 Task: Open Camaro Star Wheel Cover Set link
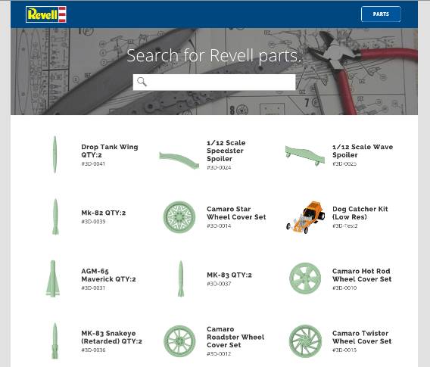click(236, 213)
